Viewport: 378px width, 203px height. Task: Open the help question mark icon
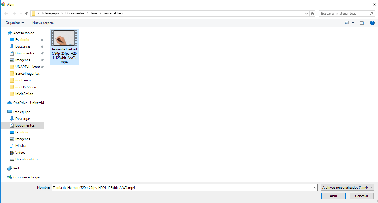[372, 23]
